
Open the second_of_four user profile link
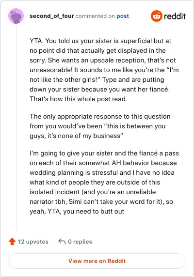(51, 16)
